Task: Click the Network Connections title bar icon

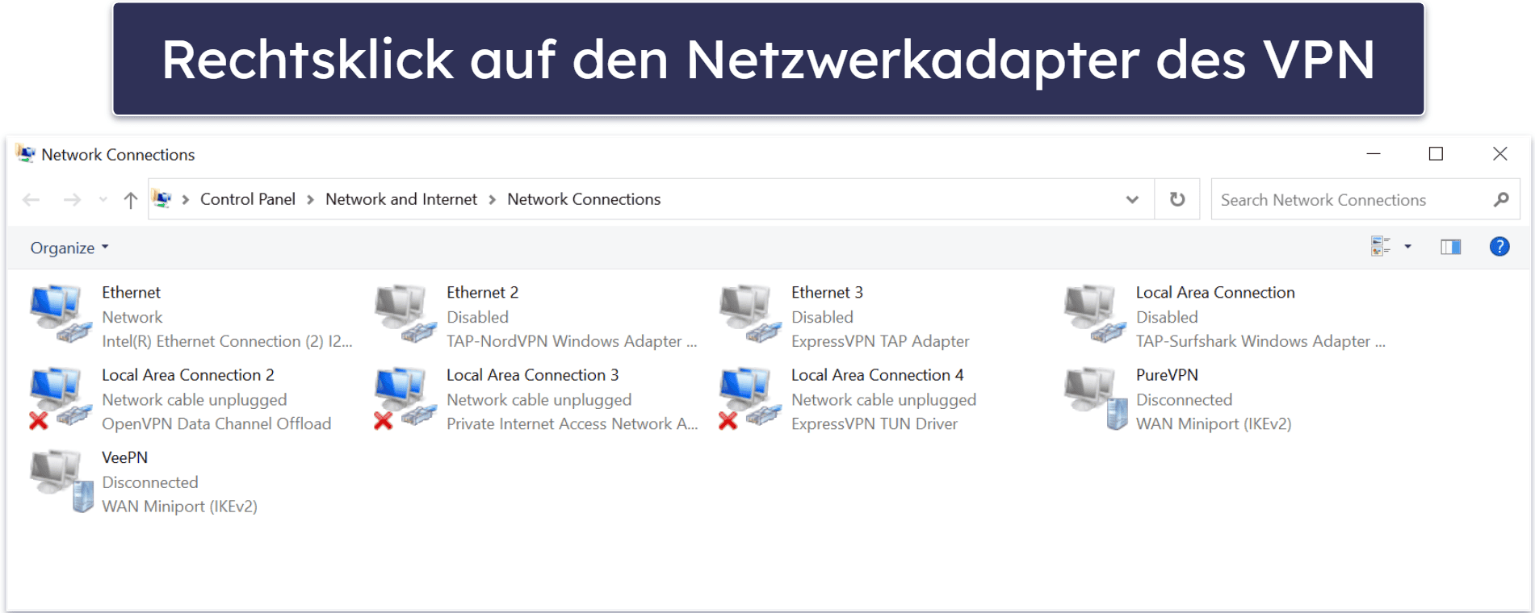Action: point(26,154)
